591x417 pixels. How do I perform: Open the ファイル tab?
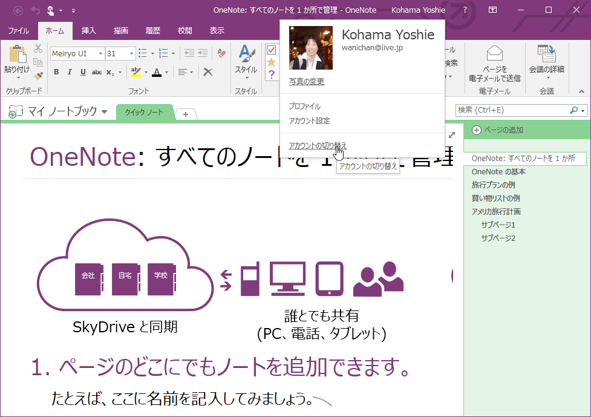(x=19, y=30)
